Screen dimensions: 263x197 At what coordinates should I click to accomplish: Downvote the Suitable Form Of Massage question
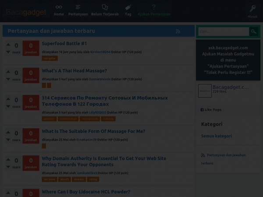8,140
